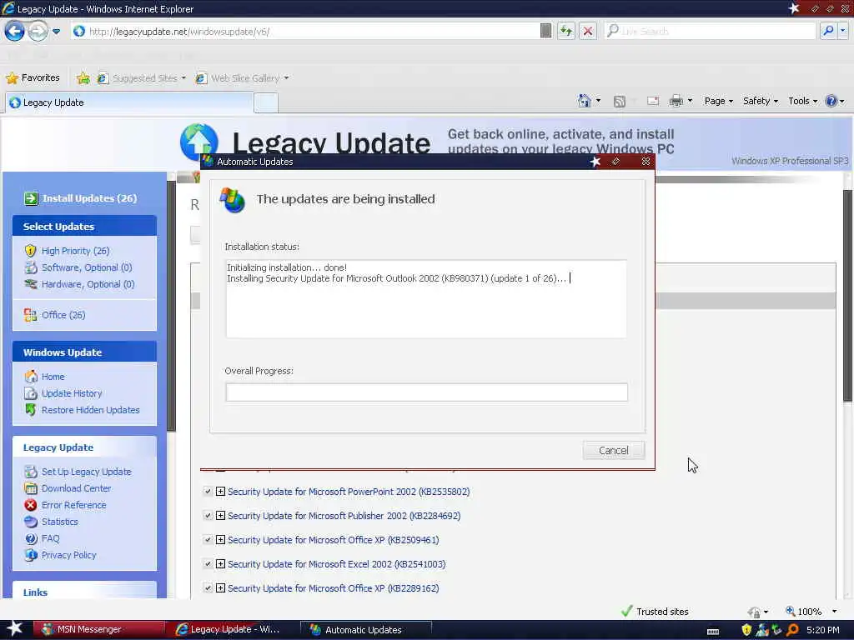Click the Trusted sites status bar zone
Screen dimensions: 854x640
click(656, 611)
